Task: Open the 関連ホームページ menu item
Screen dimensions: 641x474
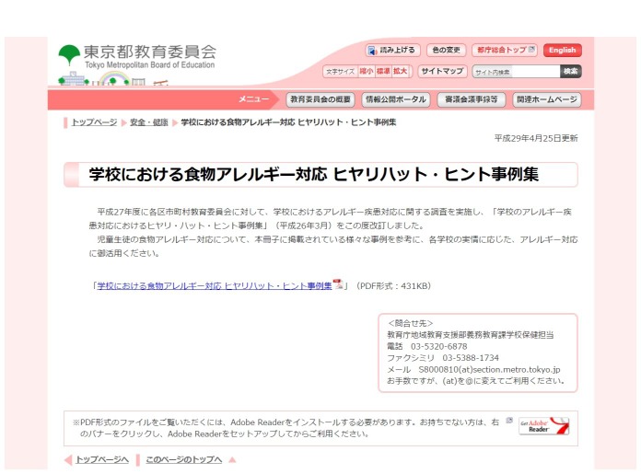Action: pos(547,99)
